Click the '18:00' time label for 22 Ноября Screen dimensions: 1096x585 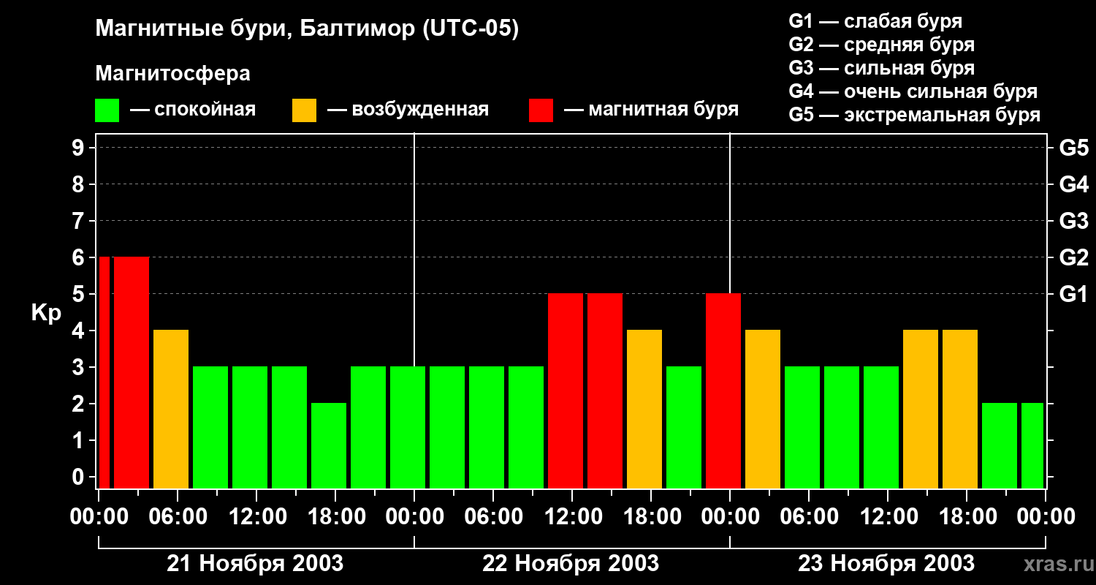pos(652,516)
